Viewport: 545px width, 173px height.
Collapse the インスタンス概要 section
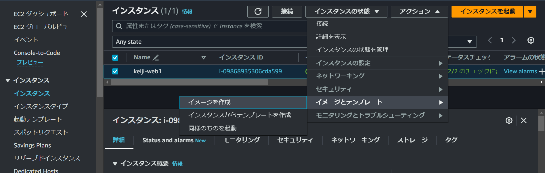pyautogui.click(x=115, y=164)
